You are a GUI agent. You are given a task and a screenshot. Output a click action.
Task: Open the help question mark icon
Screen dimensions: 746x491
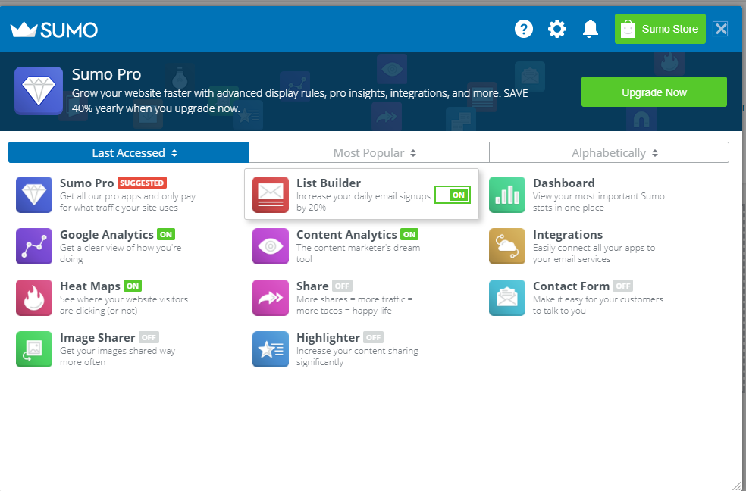tap(524, 29)
